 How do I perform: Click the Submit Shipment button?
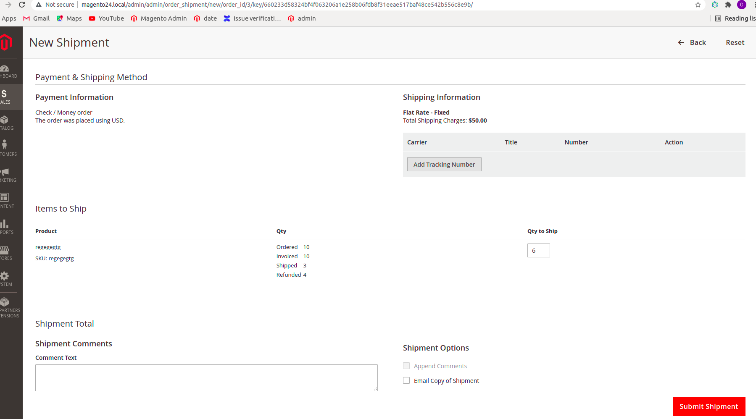click(709, 406)
